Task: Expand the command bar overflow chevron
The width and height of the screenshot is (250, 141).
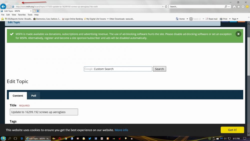Action: [248, 17]
